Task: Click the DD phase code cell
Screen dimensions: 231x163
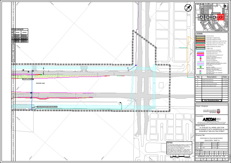Action: point(203,159)
